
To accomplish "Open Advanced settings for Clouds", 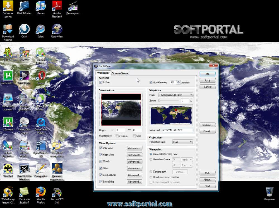I will coord(134,162).
